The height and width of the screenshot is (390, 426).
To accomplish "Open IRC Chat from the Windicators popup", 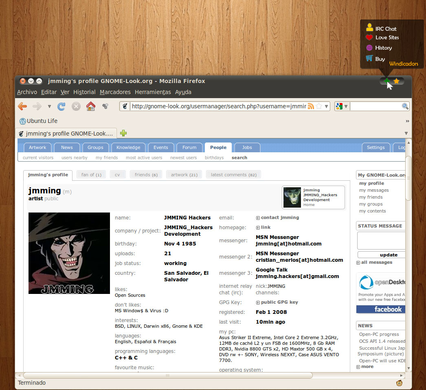I will 381,28.
